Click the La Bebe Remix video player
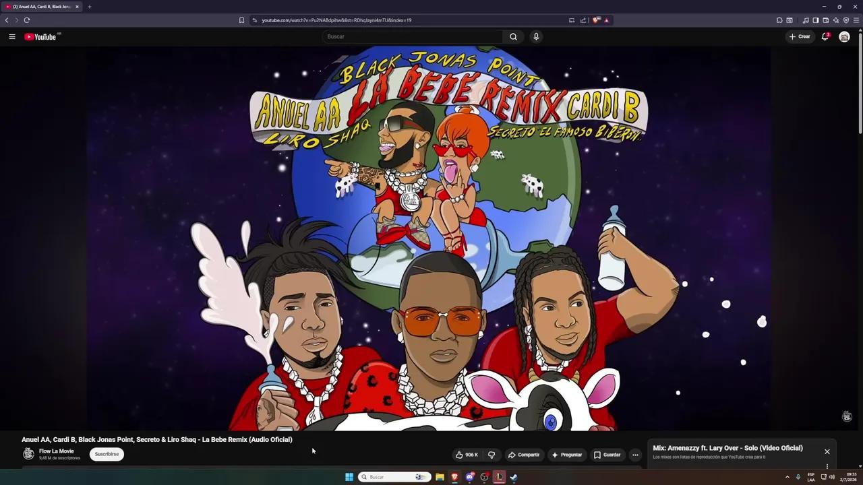Screen dimensions: 863x485 click(429, 238)
